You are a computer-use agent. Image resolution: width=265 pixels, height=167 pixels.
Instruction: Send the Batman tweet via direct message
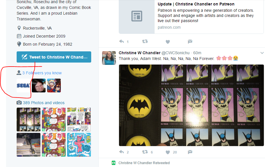pos(190,152)
